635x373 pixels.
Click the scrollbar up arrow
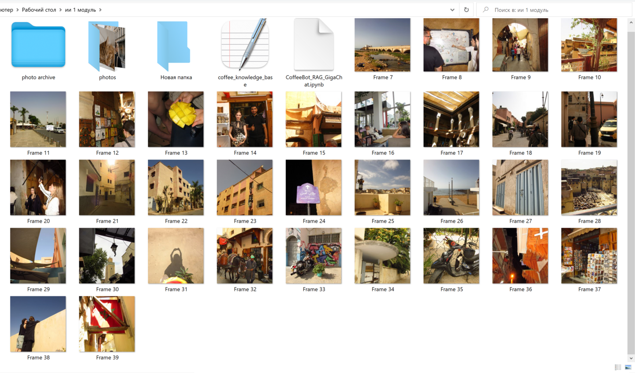[x=631, y=22]
